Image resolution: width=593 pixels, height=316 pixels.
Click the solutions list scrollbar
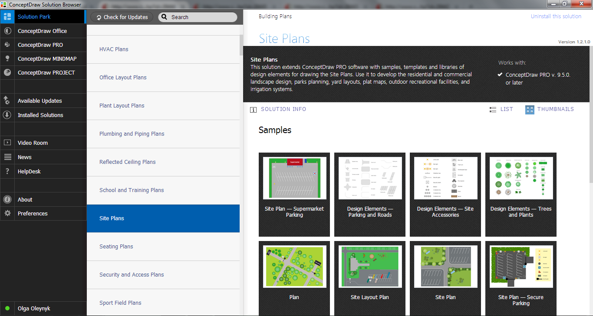pos(241,45)
